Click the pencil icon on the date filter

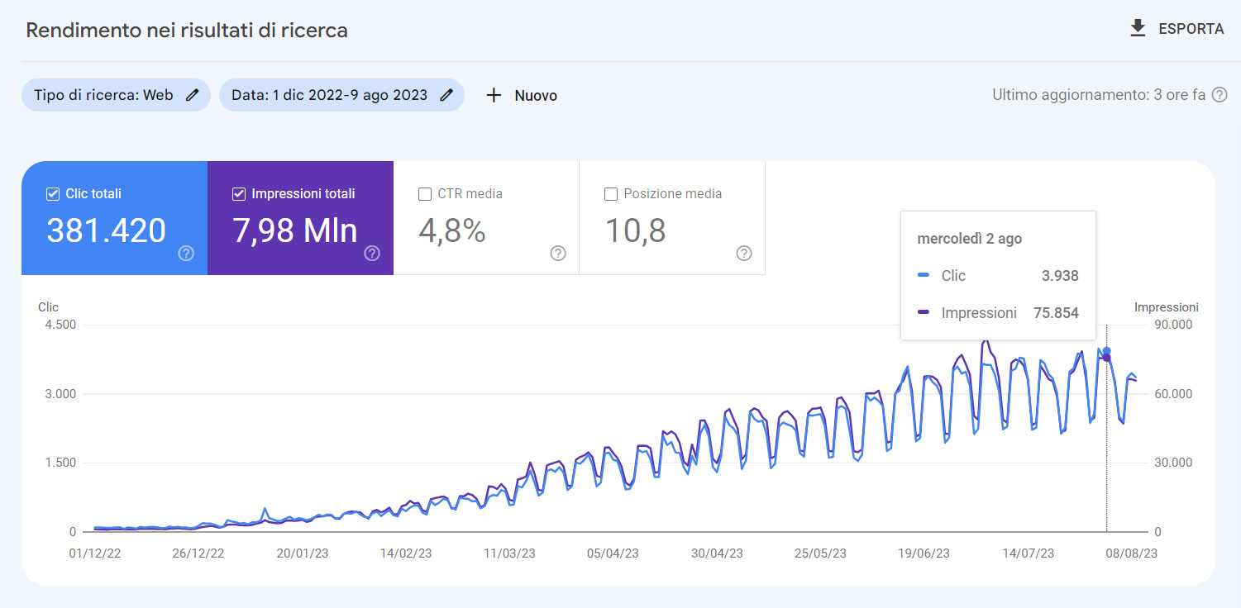(445, 95)
